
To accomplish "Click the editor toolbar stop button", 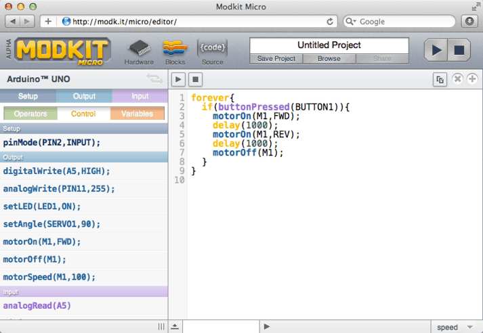I will pos(195,79).
